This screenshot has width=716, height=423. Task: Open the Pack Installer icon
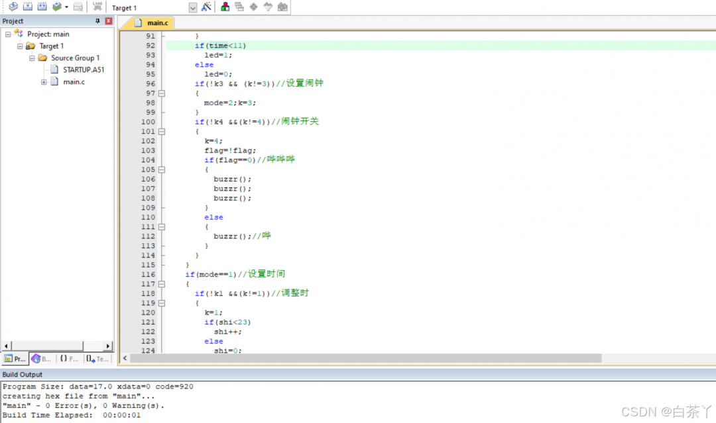[x=282, y=7]
